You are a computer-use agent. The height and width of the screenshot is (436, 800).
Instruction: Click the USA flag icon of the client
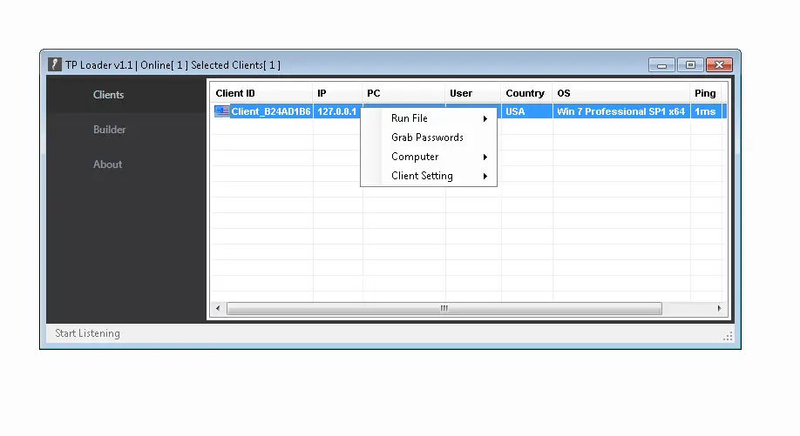pos(222,111)
